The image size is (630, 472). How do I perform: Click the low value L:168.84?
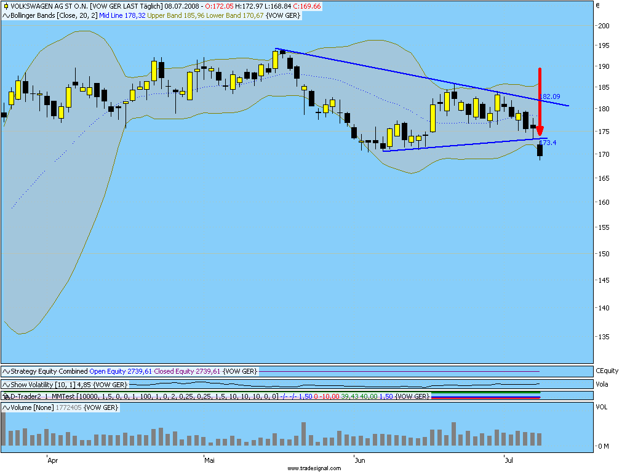[x=277, y=6]
